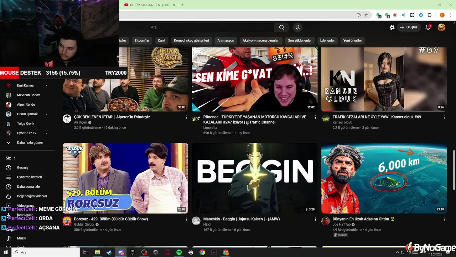Open the Chrome extensions puzzle icon
Image resolution: width=456 pixels, height=257 pixels.
[429, 15]
